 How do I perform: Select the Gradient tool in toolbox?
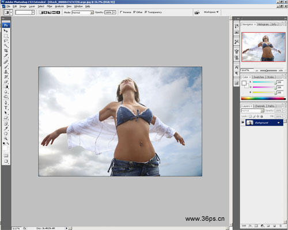(x=6, y=87)
